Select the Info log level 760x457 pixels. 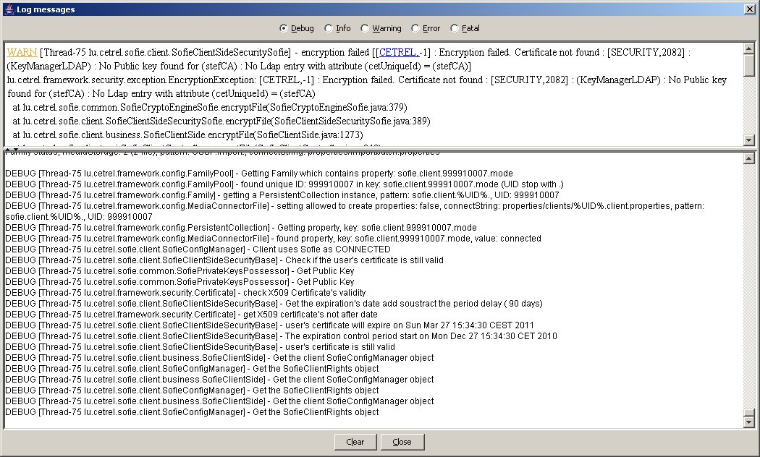[329, 29]
